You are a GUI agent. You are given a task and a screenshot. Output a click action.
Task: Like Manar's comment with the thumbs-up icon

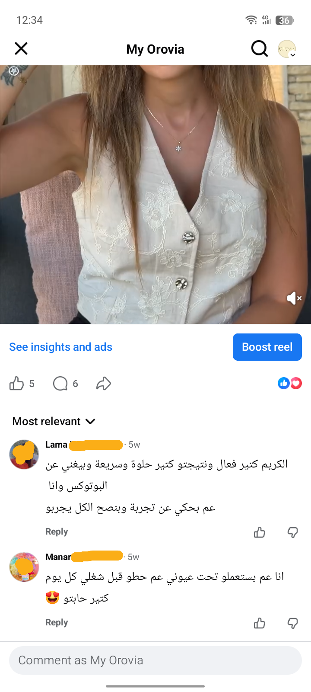260,623
